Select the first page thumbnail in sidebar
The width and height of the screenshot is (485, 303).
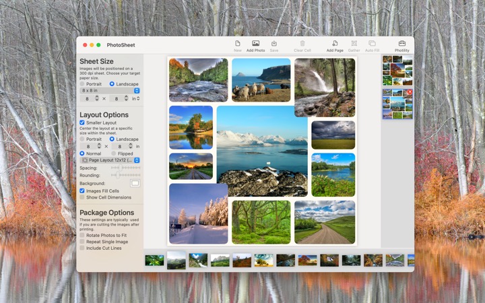[397, 71]
